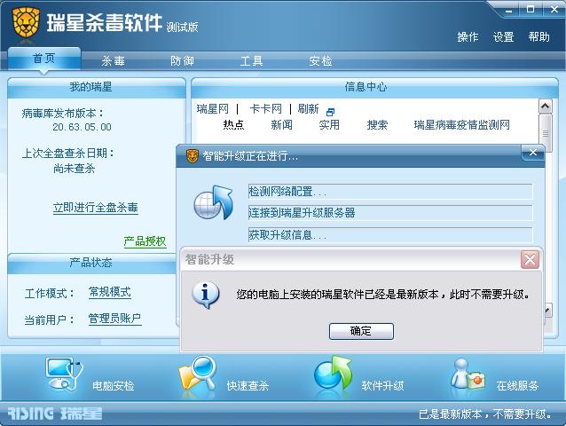The image size is (566, 426).
Task: Open 瑞星病毒疫情监测网 link
Action: (x=461, y=125)
